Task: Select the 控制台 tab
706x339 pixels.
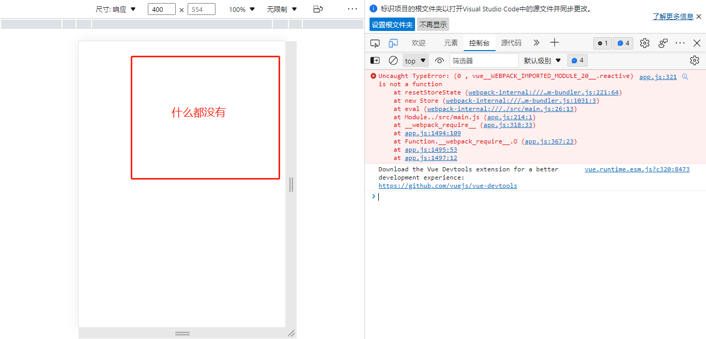Action: tap(479, 43)
